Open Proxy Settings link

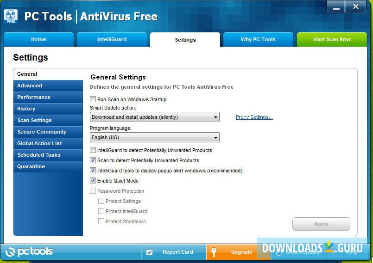(254, 117)
